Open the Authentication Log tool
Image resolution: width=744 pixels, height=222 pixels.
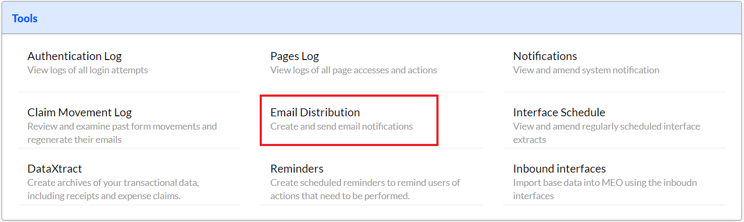[x=75, y=56]
